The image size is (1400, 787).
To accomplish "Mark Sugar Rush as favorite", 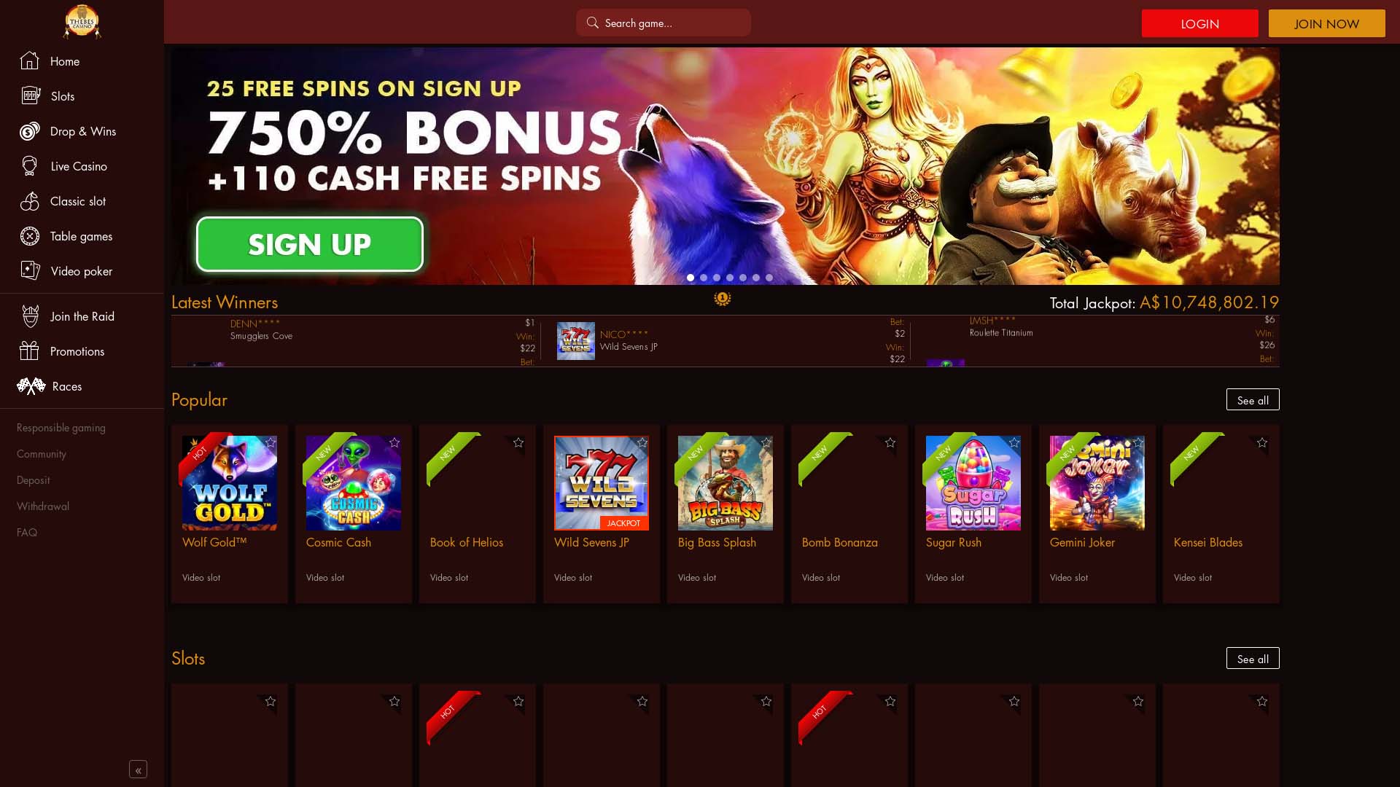I will [1014, 442].
